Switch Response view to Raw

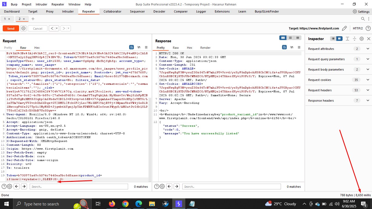(x=176, y=48)
